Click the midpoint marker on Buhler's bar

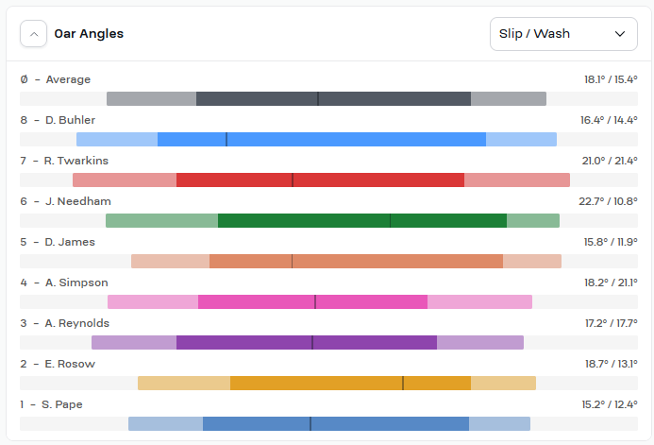coord(226,140)
